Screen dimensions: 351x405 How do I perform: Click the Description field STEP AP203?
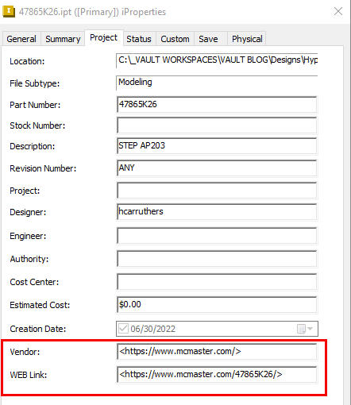click(217, 146)
